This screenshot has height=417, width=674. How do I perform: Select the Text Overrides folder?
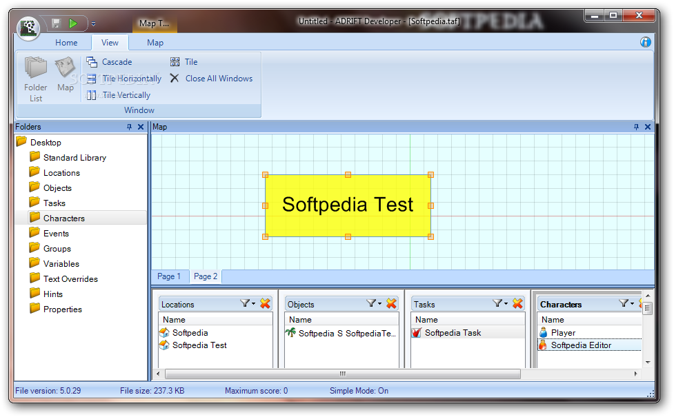(x=70, y=279)
